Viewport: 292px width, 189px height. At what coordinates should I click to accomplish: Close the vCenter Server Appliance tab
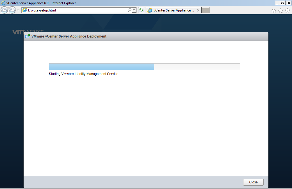(x=198, y=10)
